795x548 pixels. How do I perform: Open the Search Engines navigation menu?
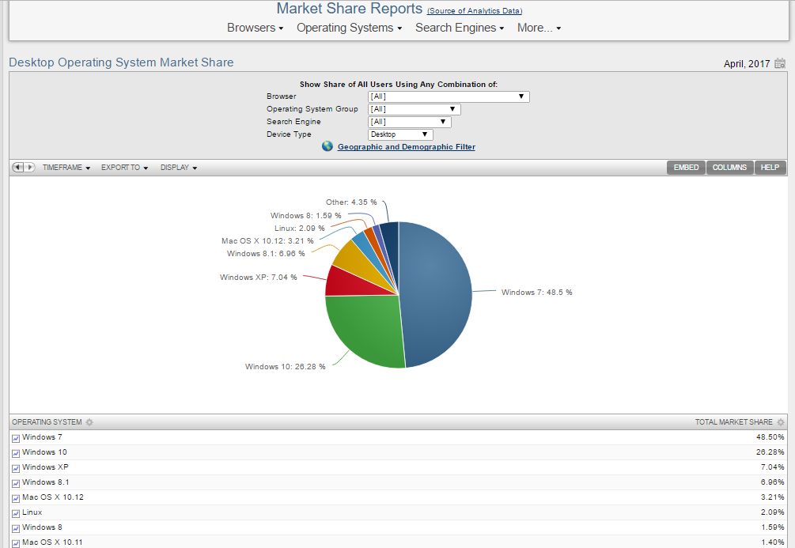460,28
